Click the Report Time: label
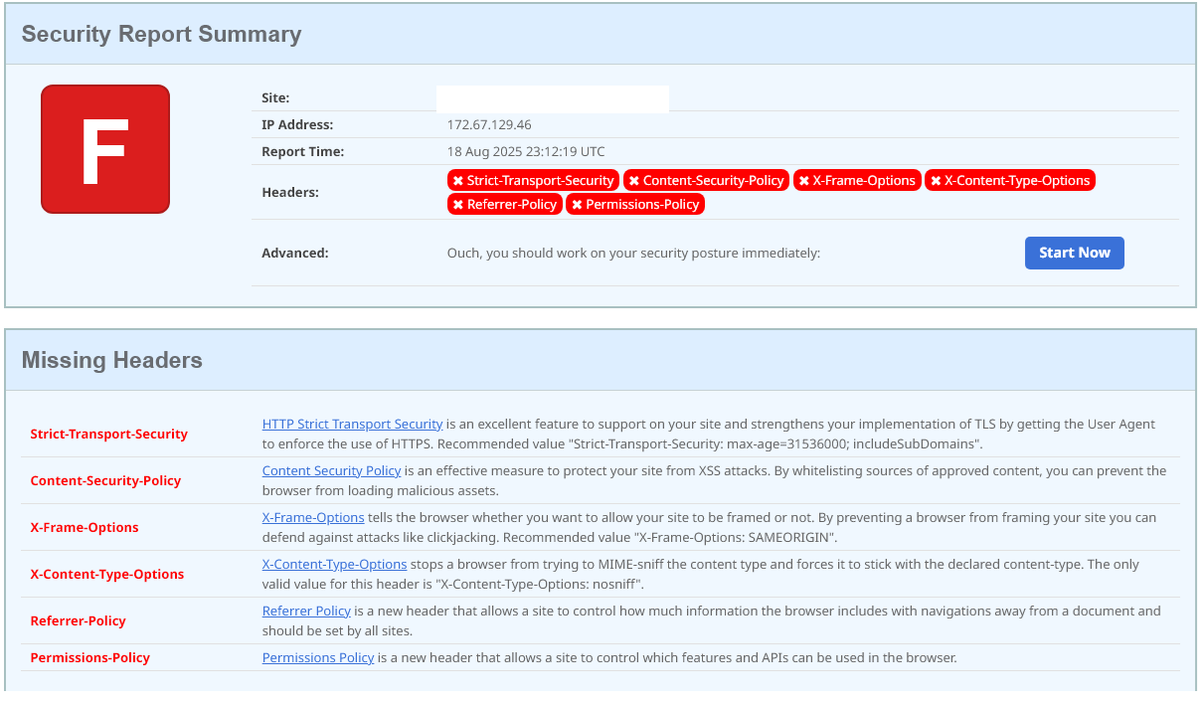This screenshot has height=703, width=1202. click(302, 151)
